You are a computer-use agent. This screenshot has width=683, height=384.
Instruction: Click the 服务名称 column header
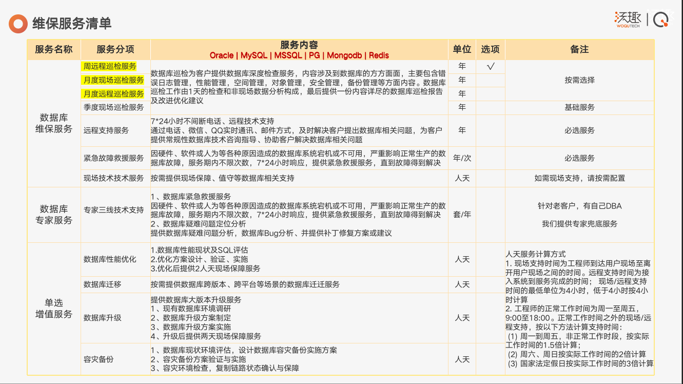54,49
